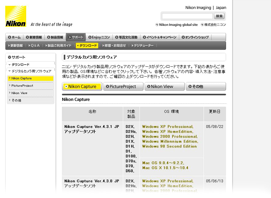Viewport: 271px width, 198px height.
Task: Switch to Nikon View tab button
Action: [164, 86]
